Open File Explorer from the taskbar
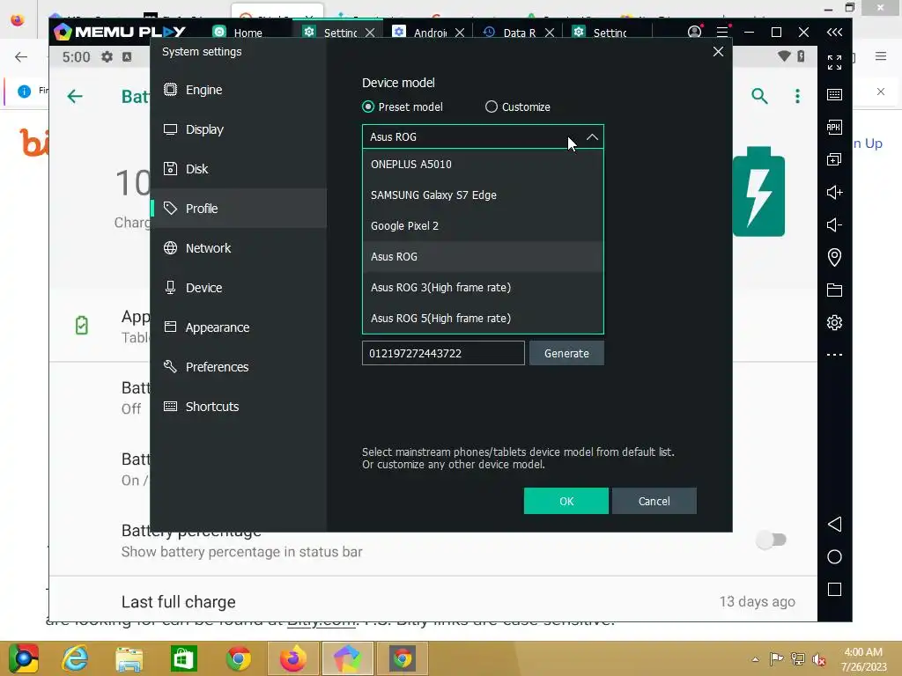Image resolution: width=902 pixels, height=676 pixels. [x=129, y=658]
